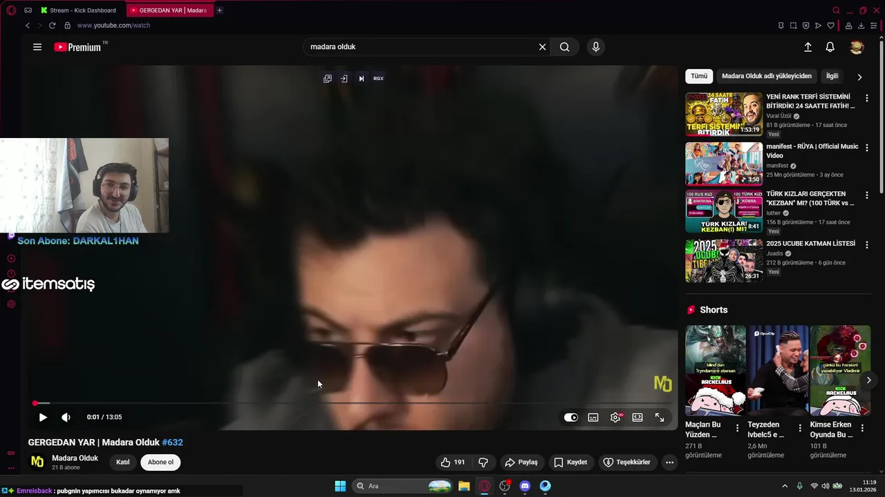Mute the video with the speaker icon
The image size is (885, 497).
click(x=66, y=417)
